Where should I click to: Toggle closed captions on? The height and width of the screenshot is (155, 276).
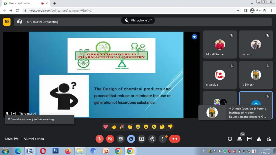pyautogui.click(x=120, y=139)
